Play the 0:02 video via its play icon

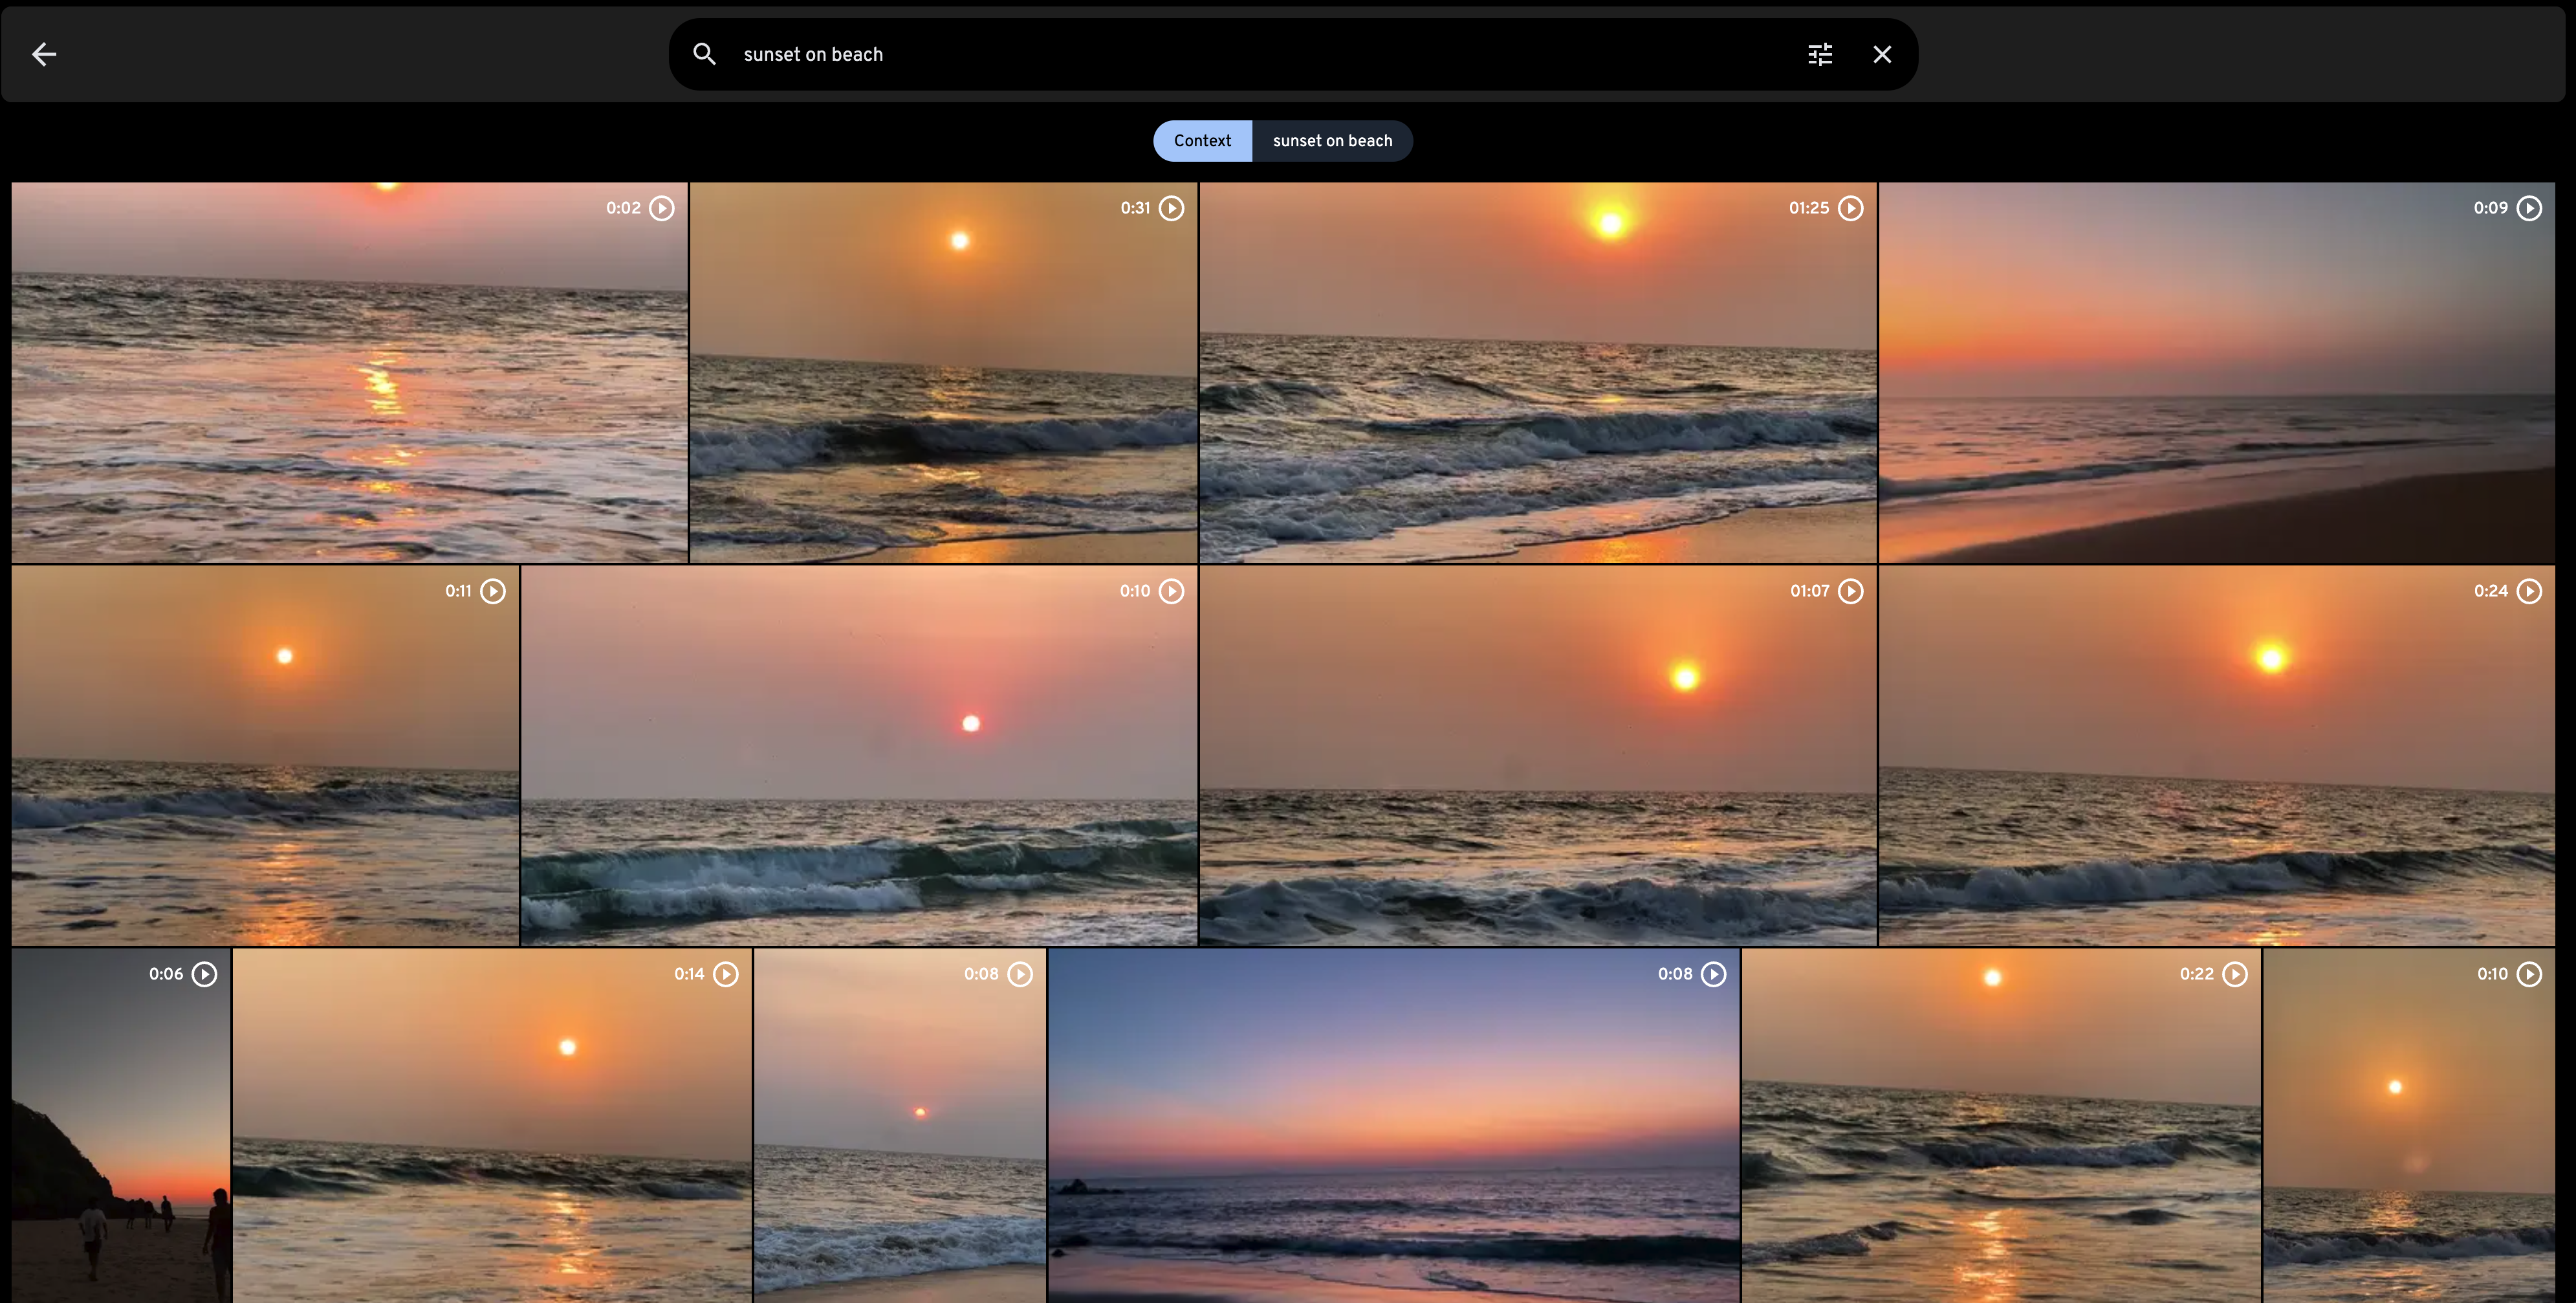pos(662,208)
